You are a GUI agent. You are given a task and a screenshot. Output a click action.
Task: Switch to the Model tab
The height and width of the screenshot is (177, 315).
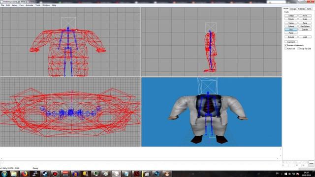point(285,9)
